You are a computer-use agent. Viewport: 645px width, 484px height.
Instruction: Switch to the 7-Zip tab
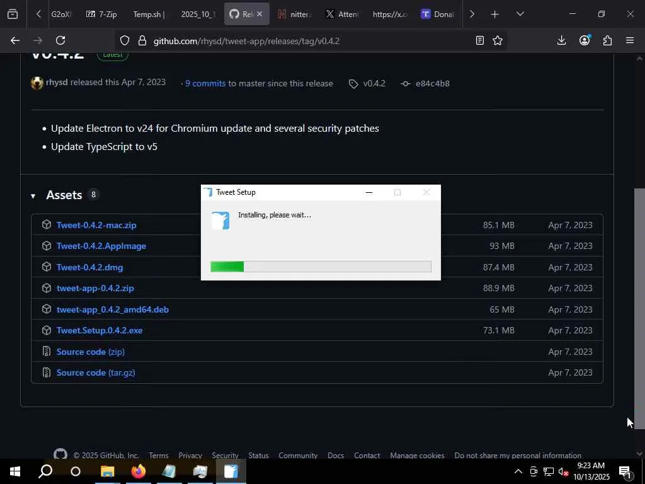(x=101, y=14)
